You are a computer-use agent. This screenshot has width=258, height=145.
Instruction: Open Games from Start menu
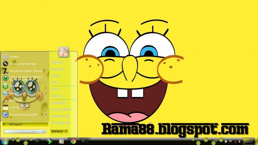point(55,89)
